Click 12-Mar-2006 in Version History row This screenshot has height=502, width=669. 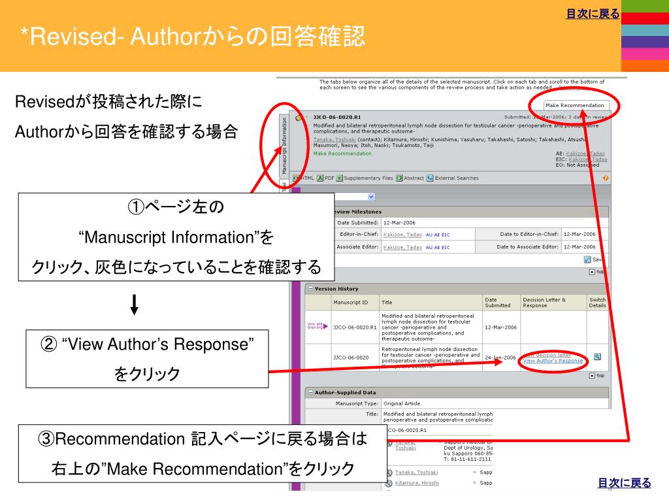(x=500, y=327)
